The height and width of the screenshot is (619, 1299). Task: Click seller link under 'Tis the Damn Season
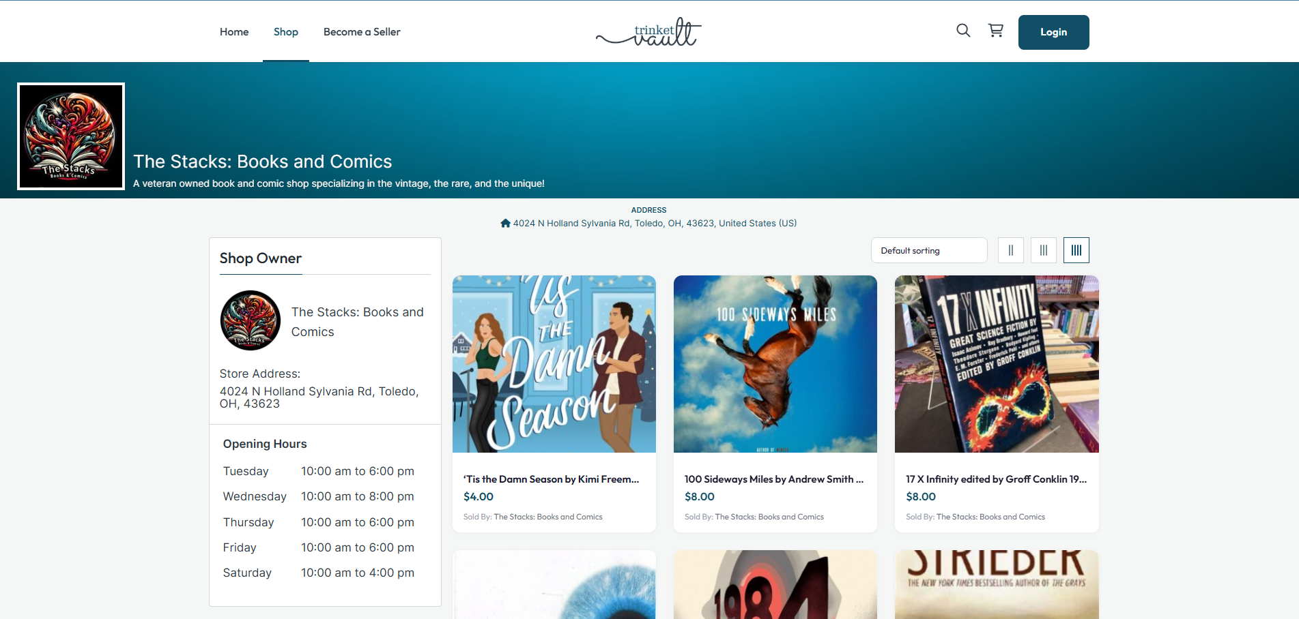click(548, 517)
